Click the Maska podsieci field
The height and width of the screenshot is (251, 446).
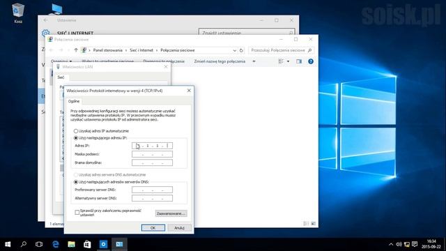pos(152,154)
